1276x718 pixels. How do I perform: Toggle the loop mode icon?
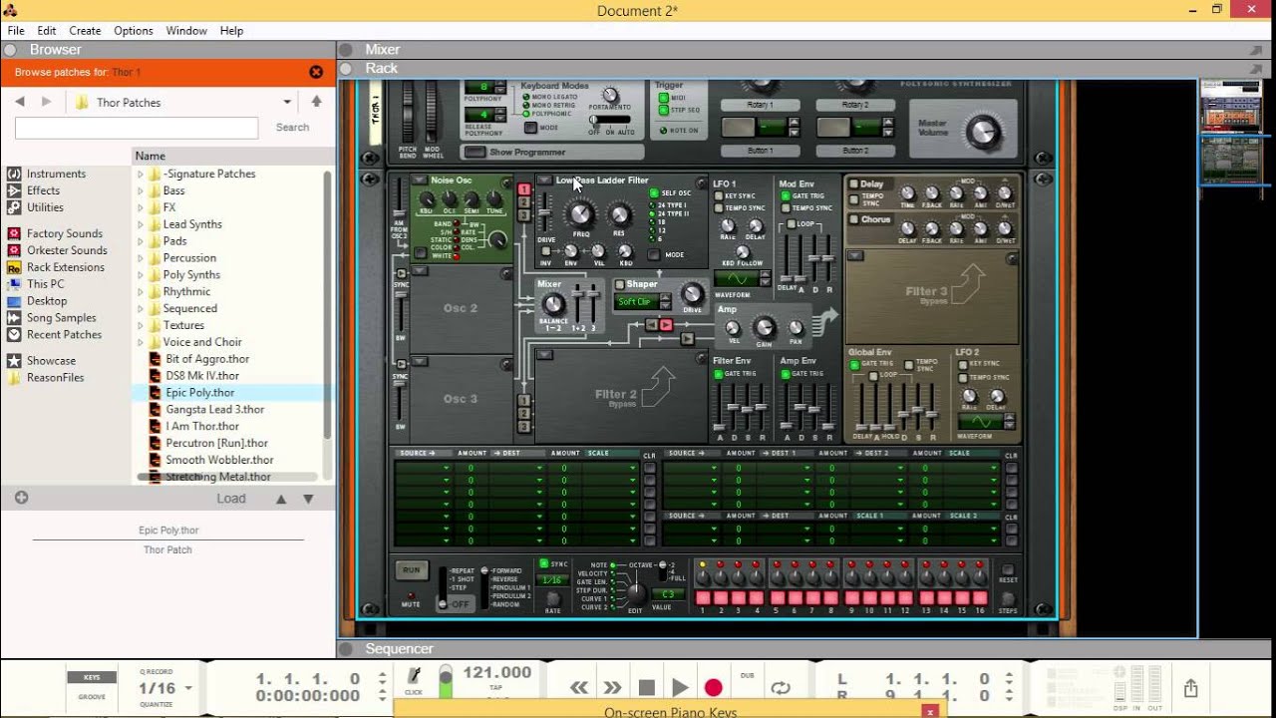(x=781, y=687)
